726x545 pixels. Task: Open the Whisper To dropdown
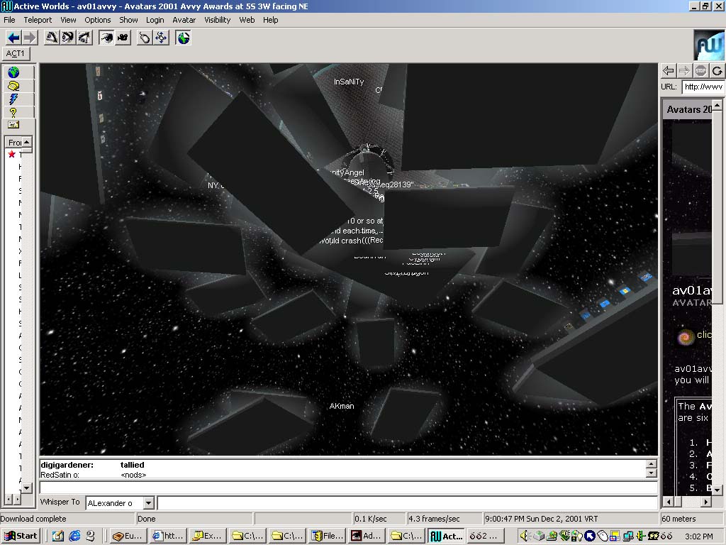coord(148,503)
